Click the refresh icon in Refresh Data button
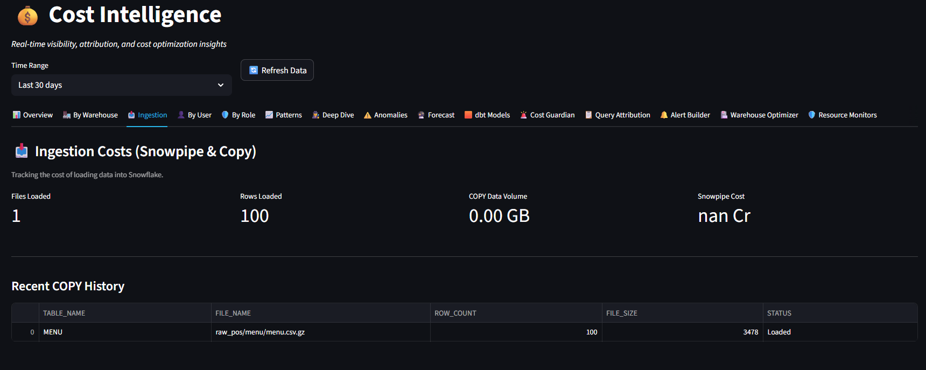The image size is (926, 370). point(254,71)
